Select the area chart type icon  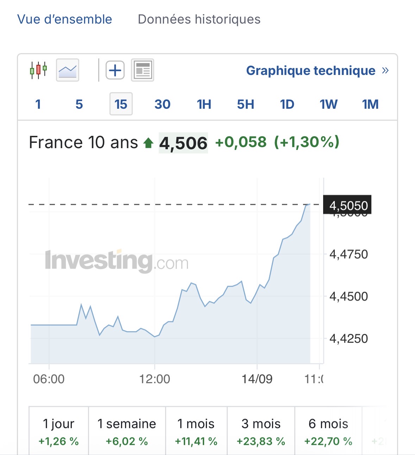coord(68,70)
